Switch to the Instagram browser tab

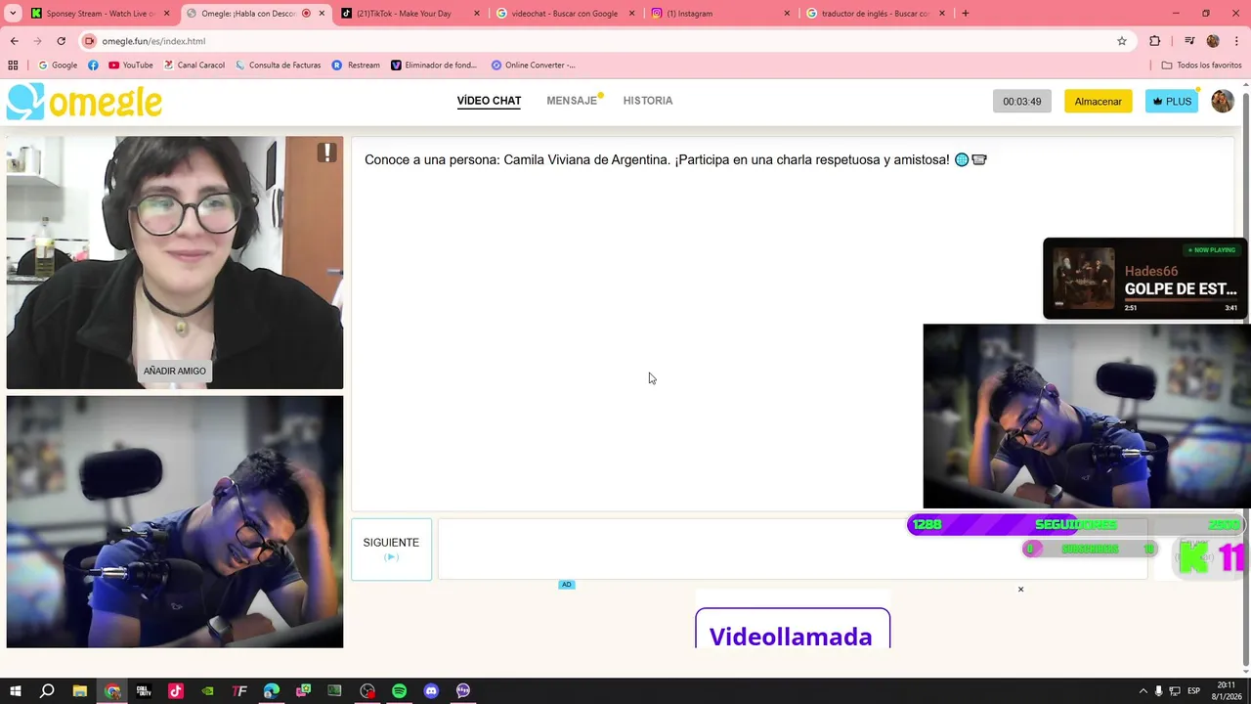click(721, 14)
